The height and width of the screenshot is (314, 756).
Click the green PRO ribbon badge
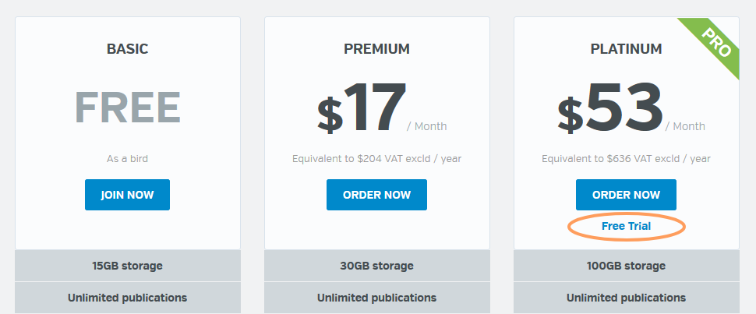(x=715, y=42)
